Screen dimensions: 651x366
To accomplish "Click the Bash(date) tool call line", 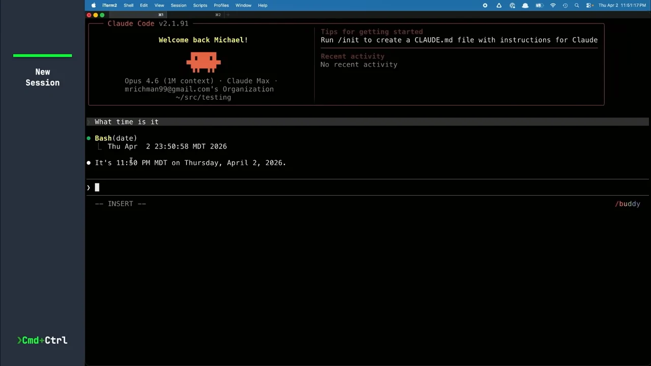I will click(115, 138).
